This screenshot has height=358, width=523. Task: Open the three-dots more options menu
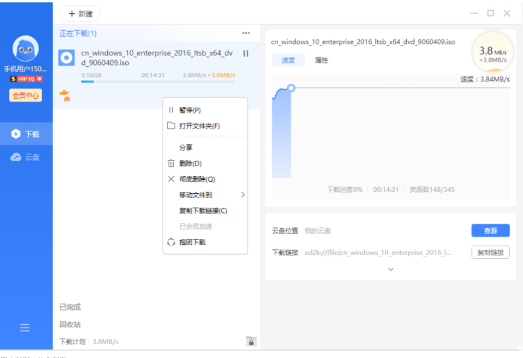(x=246, y=33)
